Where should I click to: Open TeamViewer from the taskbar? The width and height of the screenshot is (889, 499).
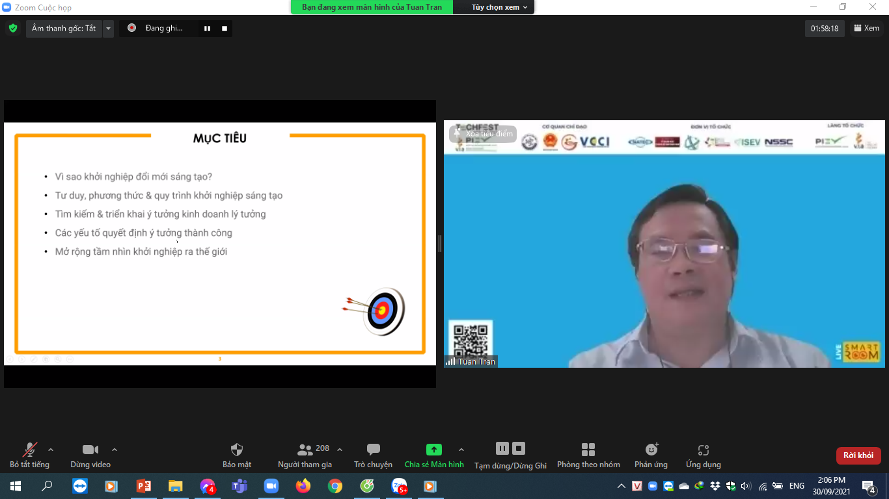tap(80, 486)
